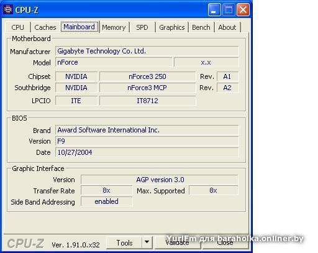
Task: Click the chipset Rev. A1 value
Action: (227, 76)
